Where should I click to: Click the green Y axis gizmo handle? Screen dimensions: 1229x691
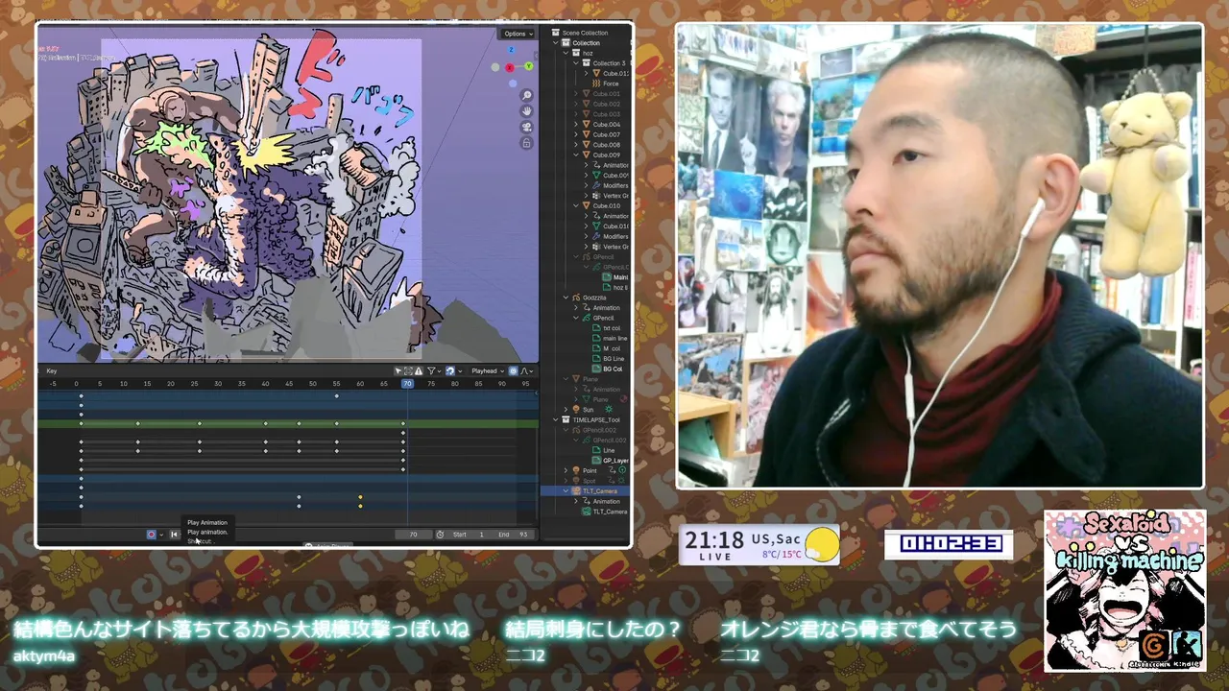(x=528, y=66)
